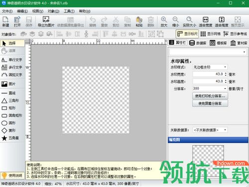
Task: Click the 缩览图 preview thumbnail
Action: click(x=208, y=161)
